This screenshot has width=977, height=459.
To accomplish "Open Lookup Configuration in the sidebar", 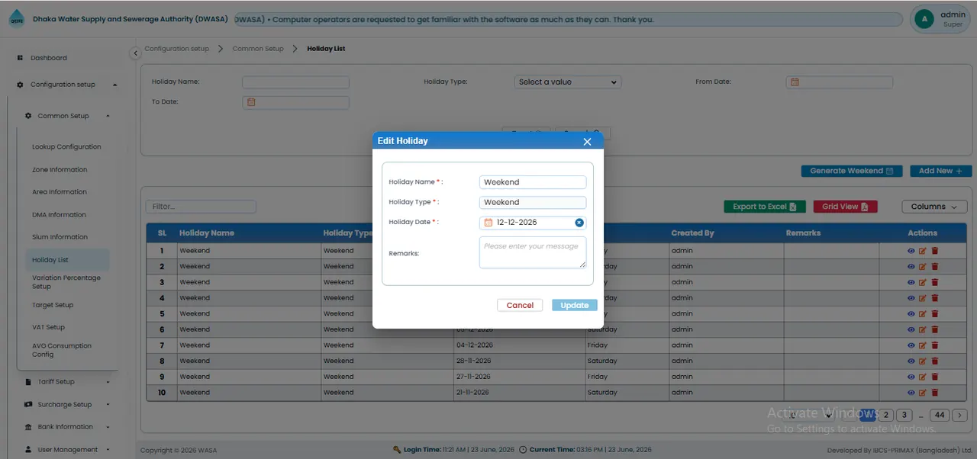I will (x=66, y=147).
